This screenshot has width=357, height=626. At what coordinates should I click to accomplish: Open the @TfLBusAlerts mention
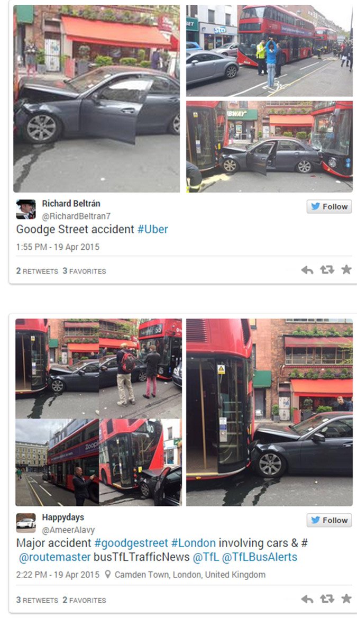click(259, 557)
